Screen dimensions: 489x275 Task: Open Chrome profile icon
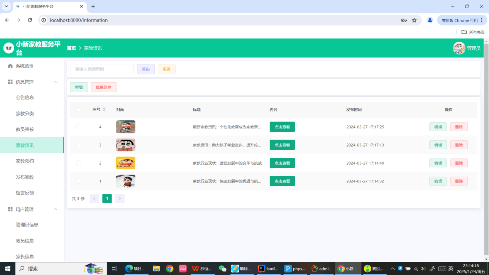[430, 20]
